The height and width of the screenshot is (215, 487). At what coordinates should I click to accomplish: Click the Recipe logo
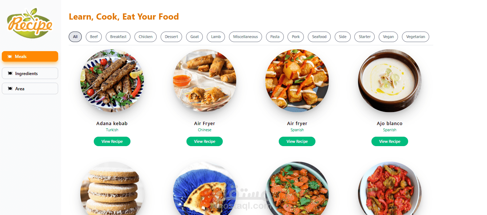(x=30, y=23)
